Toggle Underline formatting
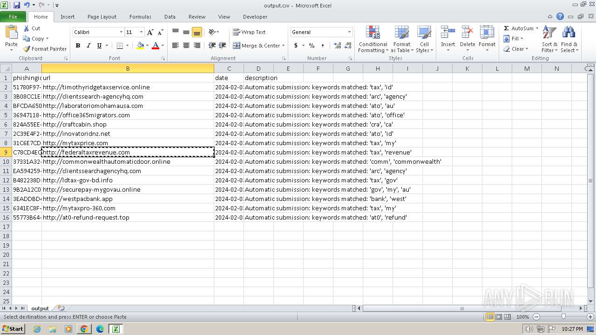The image size is (596, 335). [99, 46]
